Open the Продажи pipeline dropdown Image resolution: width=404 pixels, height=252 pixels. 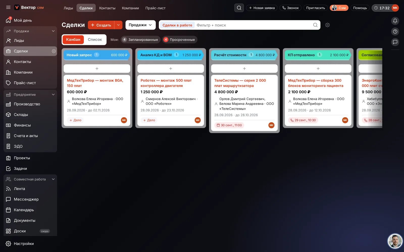141,25
